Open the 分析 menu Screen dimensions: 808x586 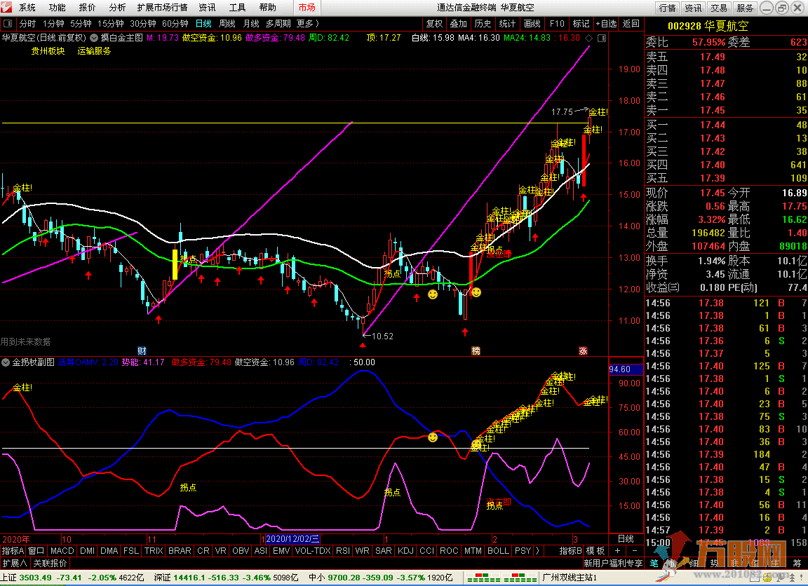point(117,8)
